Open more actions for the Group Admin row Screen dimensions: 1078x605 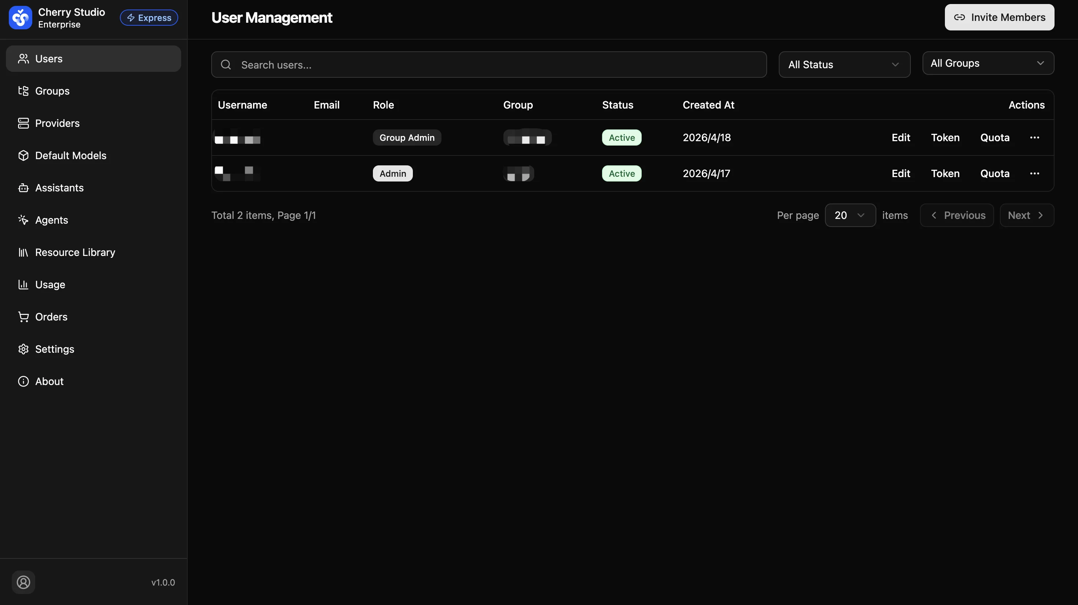pyautogui.click(x=1034, y=137)
